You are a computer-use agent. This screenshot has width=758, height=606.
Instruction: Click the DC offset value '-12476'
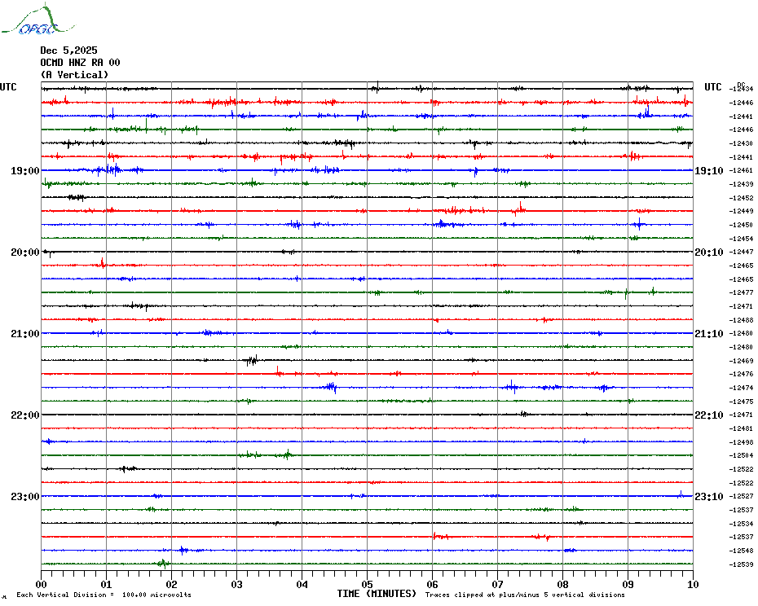coord(741,374)
